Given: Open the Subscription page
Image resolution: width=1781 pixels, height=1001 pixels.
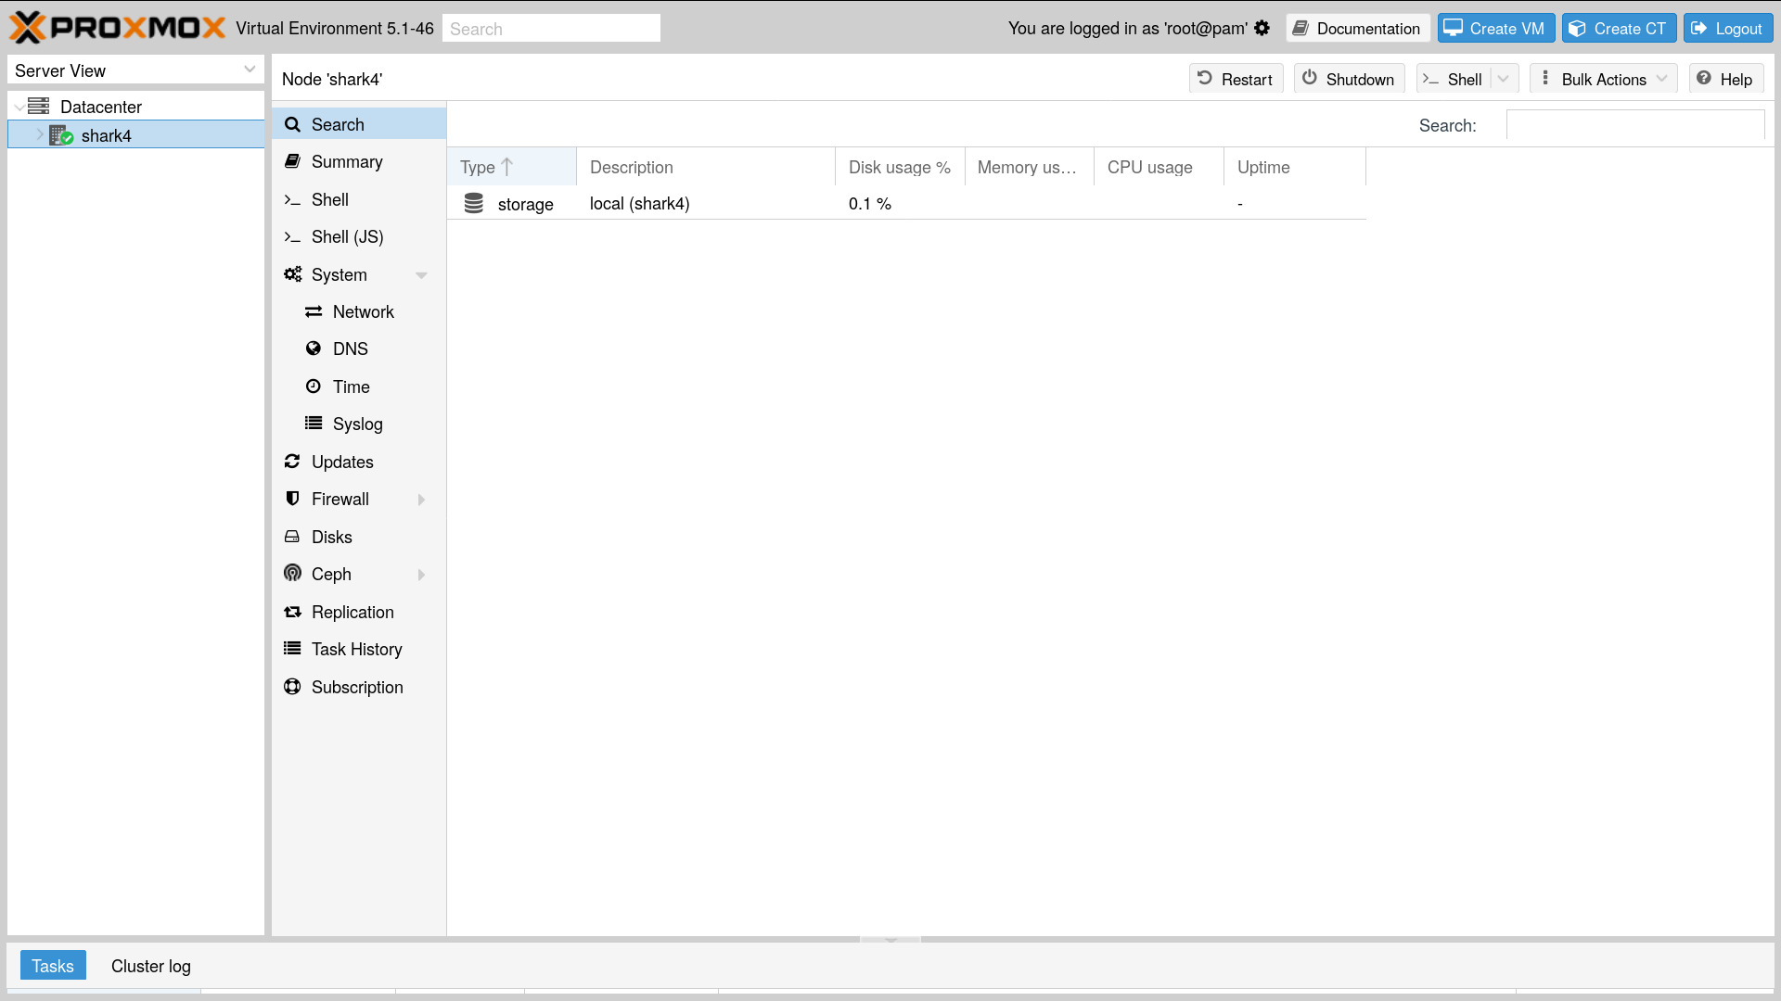Looking at the screenshot, I should point(356,687).
